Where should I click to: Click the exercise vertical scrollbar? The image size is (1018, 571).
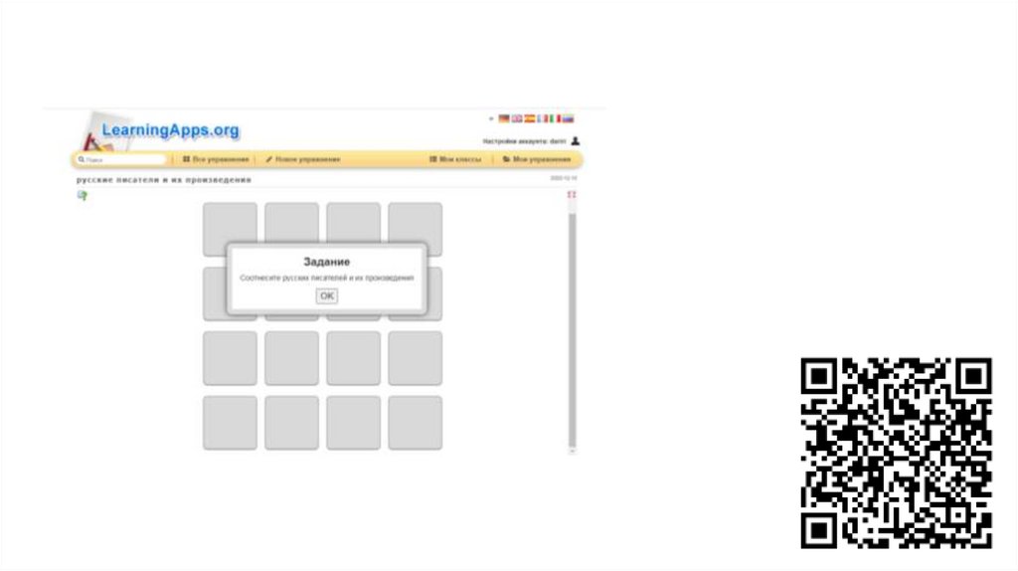pos(572,329)
